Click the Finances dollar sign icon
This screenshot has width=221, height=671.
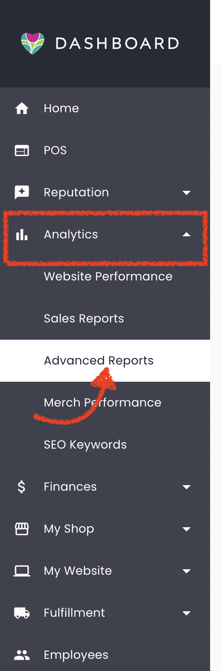[x=21, y=487]
